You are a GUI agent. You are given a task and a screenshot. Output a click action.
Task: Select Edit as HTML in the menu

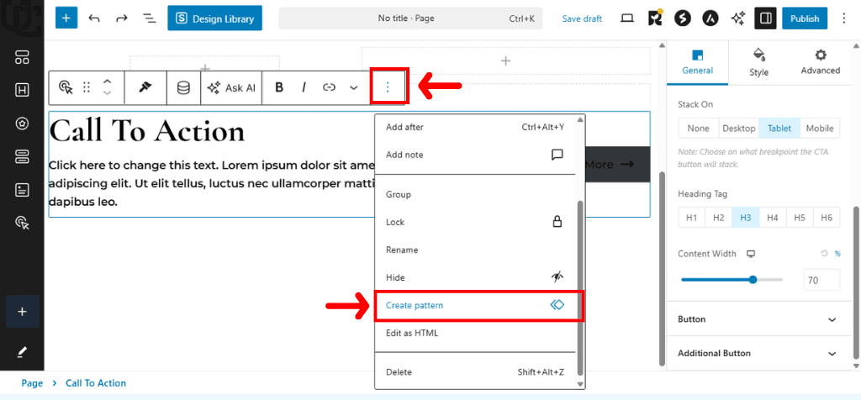pos(475,333)
